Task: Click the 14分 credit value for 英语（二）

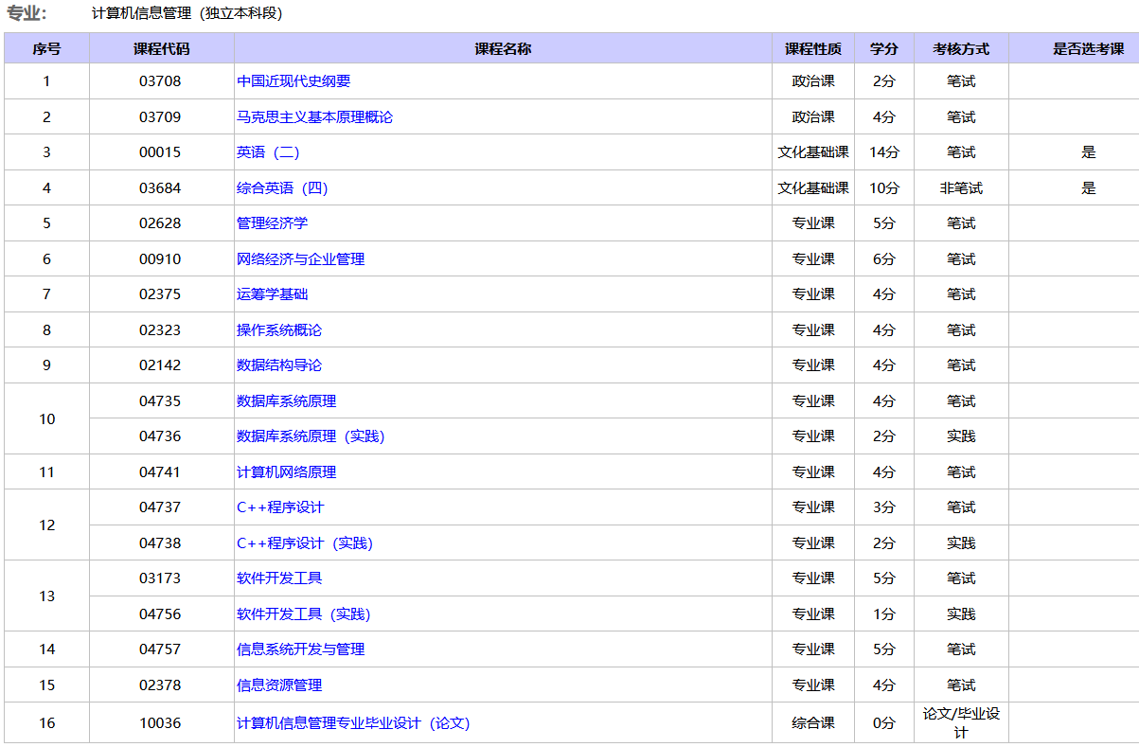Action: [x=884, y=152]
